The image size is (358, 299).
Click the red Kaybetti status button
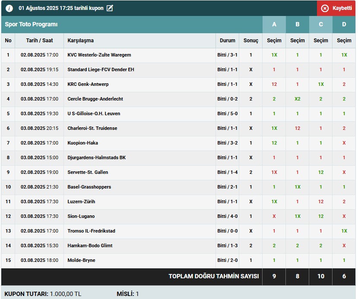point(336,8)
